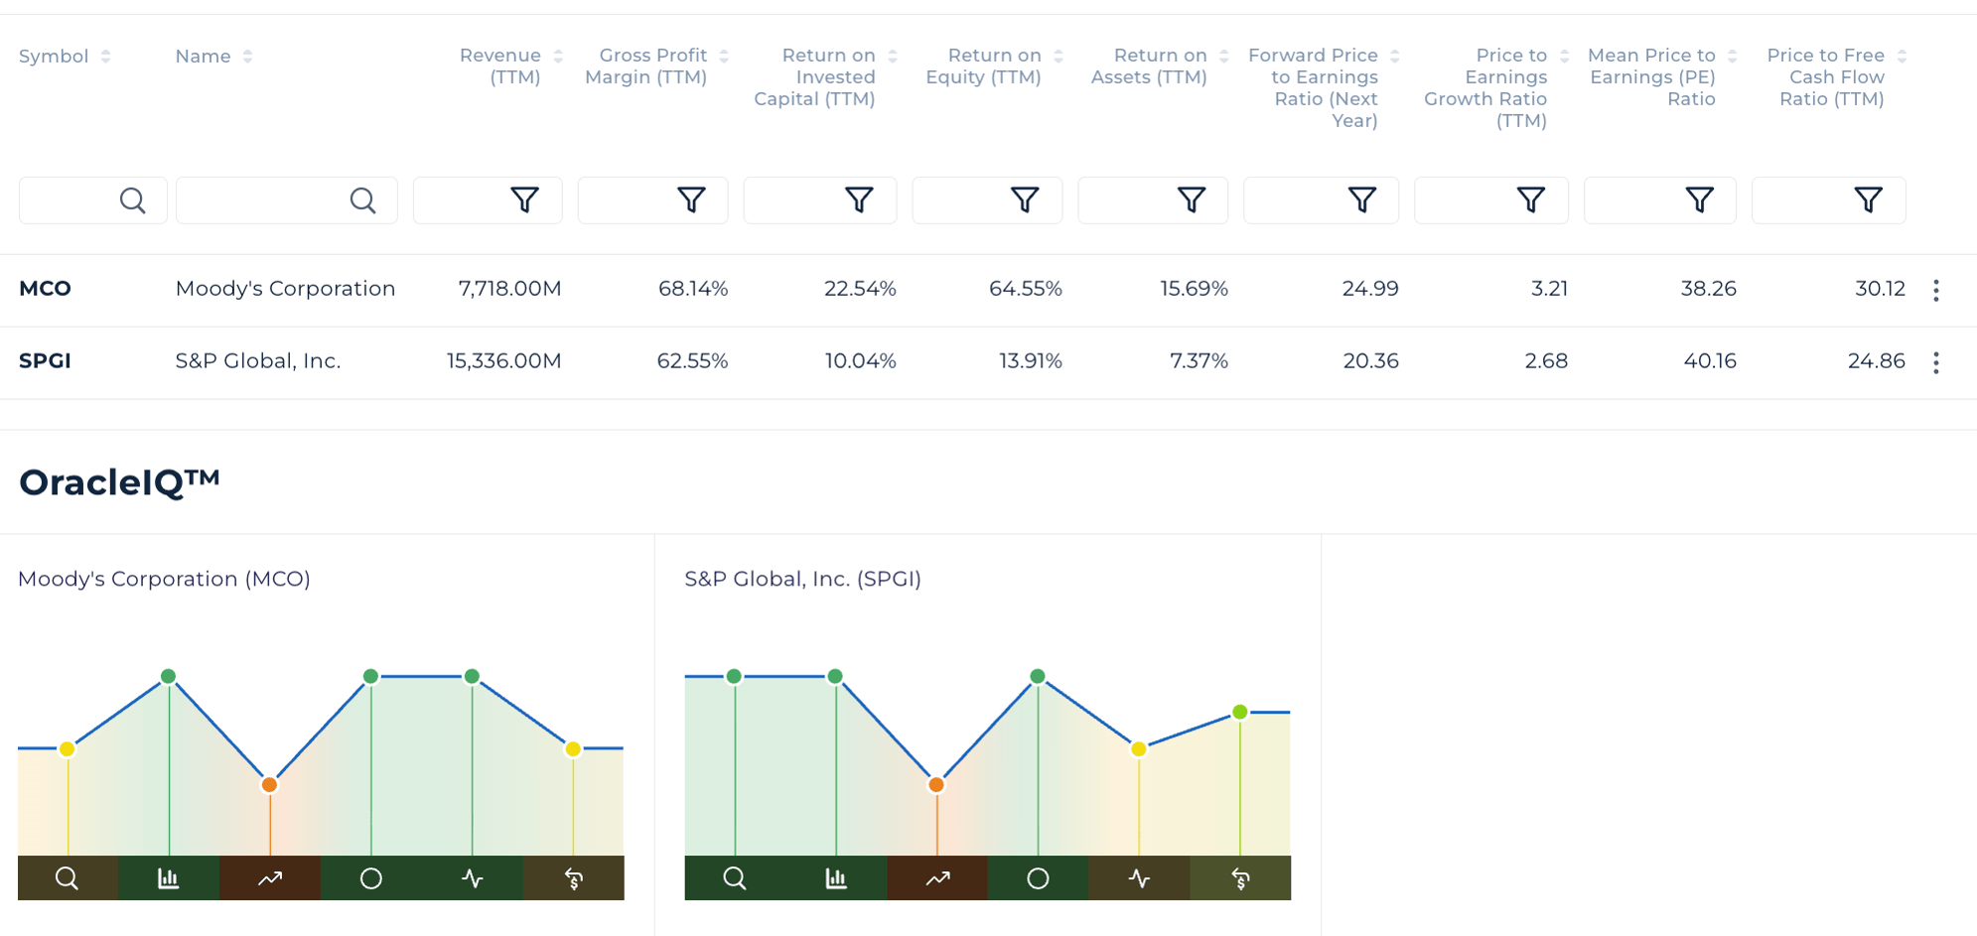The image size is (1977, 936).
Task: Click the Return on Equity filter funnel
Action: click(1024, 201)
